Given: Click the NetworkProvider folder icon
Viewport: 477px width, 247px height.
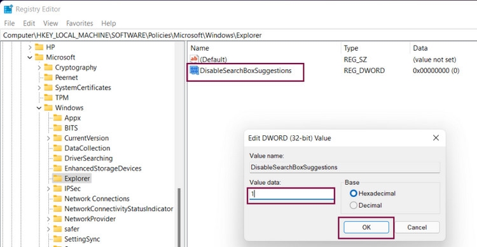Looking at the screenshot, I should coord(57,218).
